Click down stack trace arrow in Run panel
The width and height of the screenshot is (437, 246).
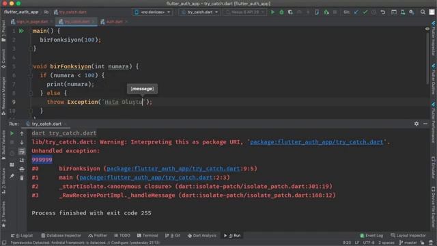[x=22, y=142]
